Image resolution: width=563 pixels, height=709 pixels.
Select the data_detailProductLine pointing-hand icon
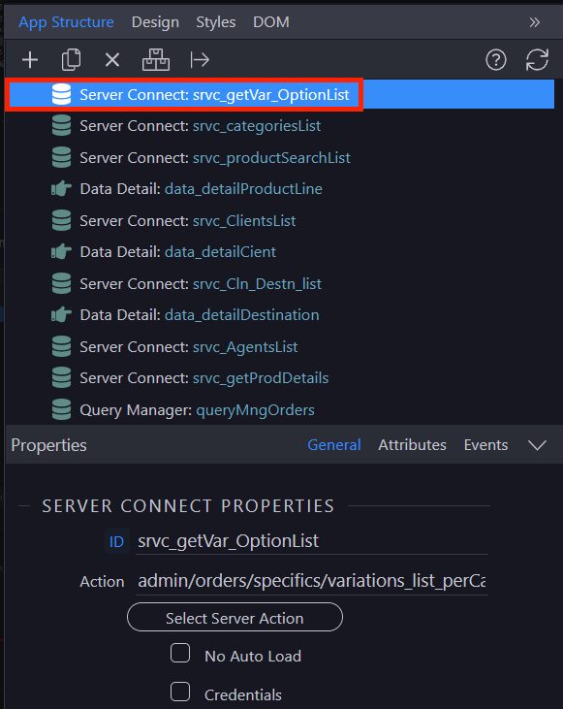point(61,188)
